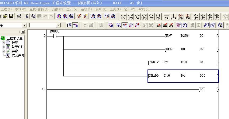Close the project tree panel

coord(23,32)
